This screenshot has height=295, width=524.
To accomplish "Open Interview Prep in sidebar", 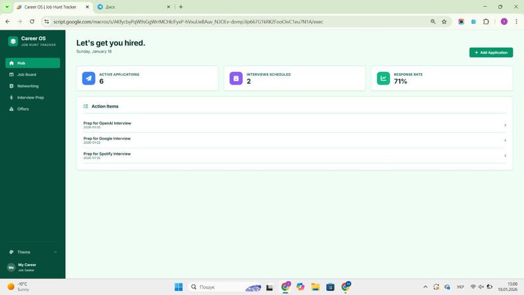I will pos(33,98).
